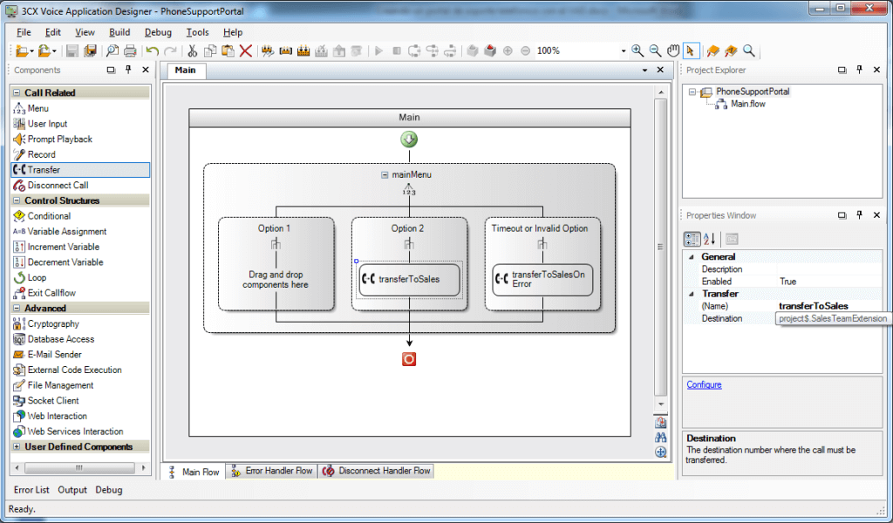Screen dimensions: 893x523
Task: Click the Copy toolbar icon
Action: [210, 51]
